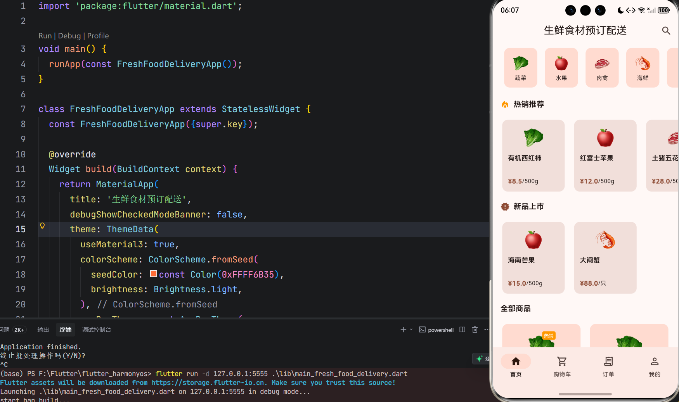Screen dimensions: 679x402
Task: Click the 生鲜食材预订配送 app title
Action: click(585, 30)
